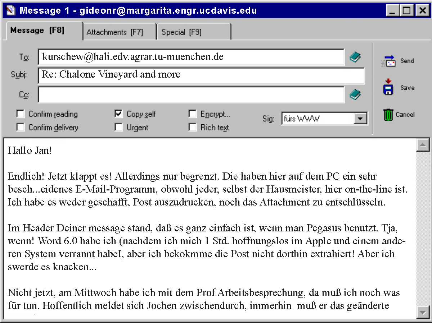Select the Message [F8] tab
432x323 pixels.
37,31
